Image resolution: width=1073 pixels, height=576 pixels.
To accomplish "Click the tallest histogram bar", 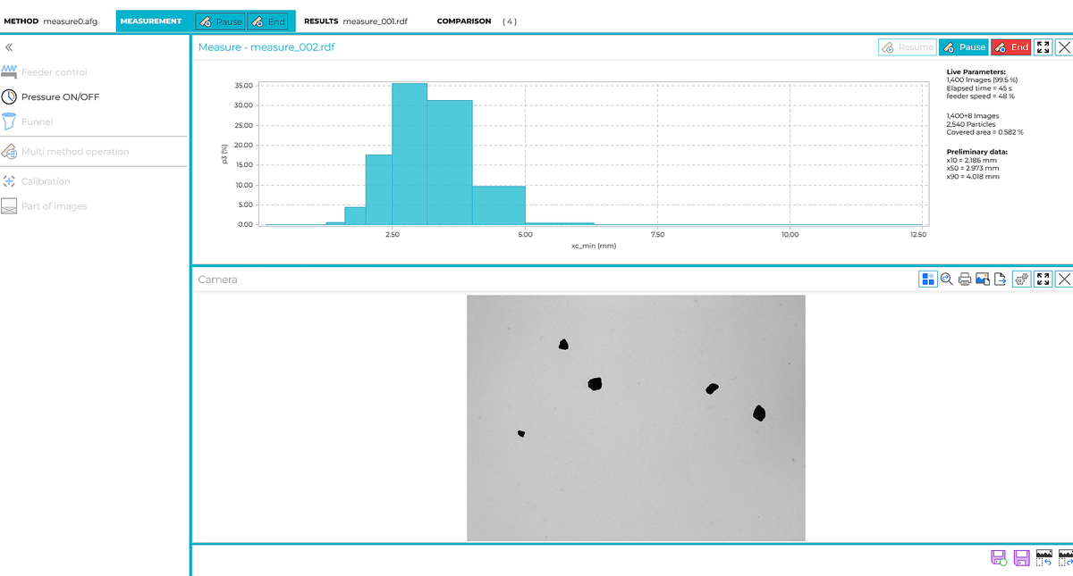I will [410, 154].
